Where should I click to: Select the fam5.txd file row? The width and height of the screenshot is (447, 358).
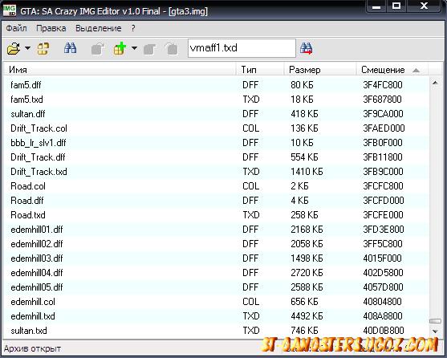click(x=216, y=100)
